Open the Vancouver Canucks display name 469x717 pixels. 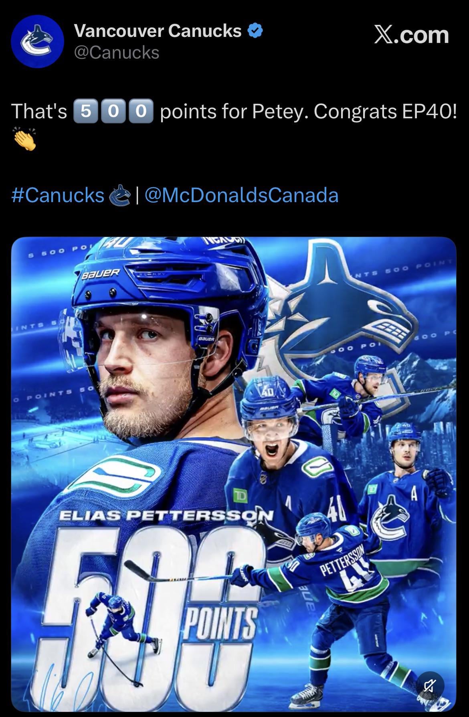(158, 31)
